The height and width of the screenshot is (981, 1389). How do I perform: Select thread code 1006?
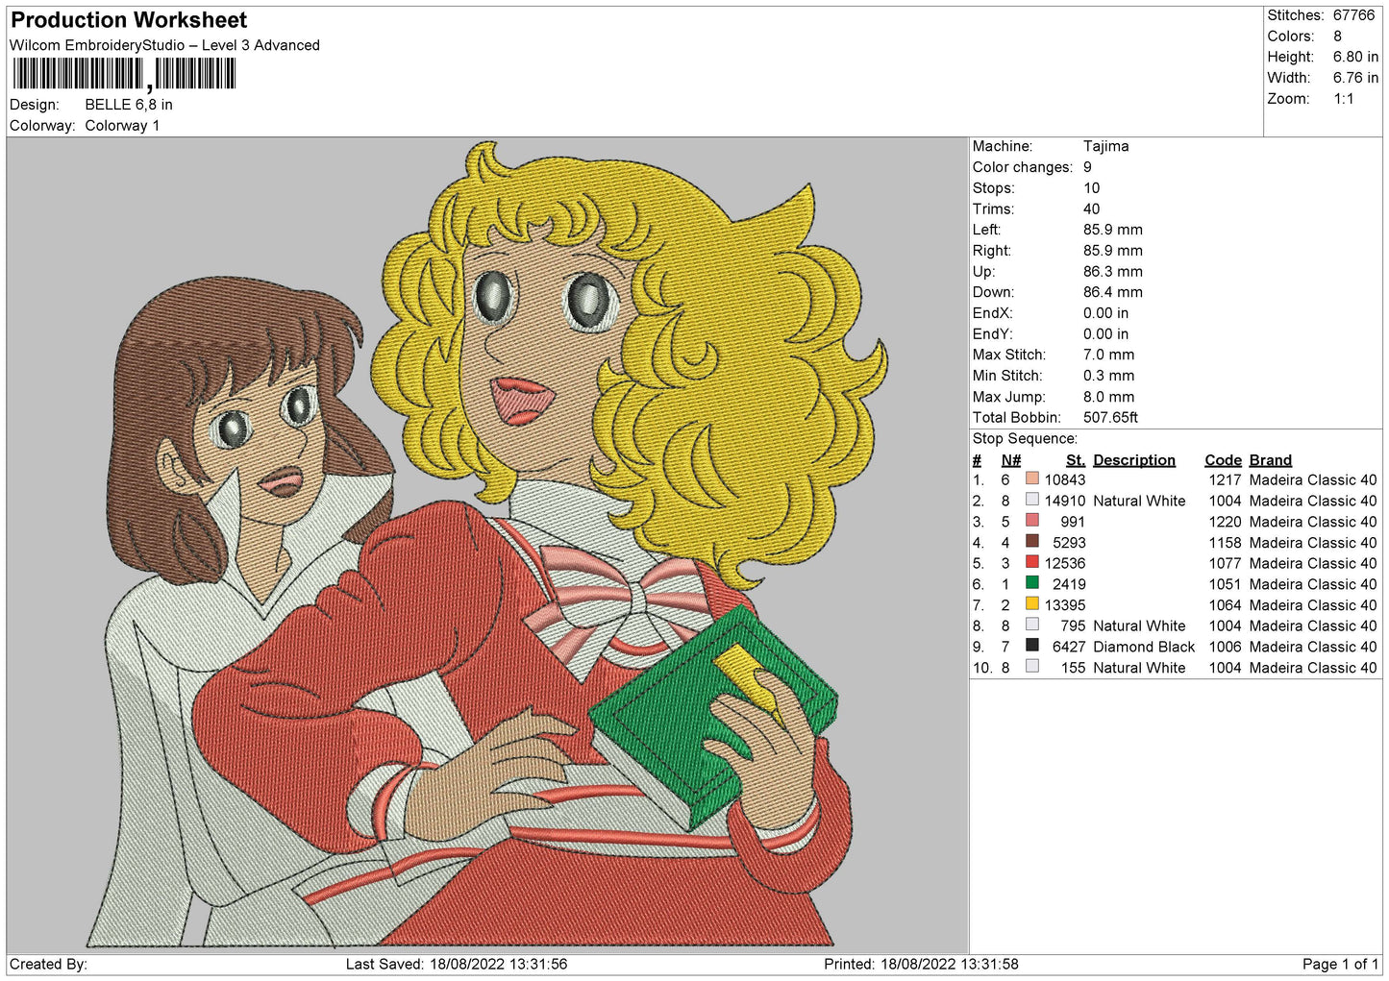[x=1225, y=647]
